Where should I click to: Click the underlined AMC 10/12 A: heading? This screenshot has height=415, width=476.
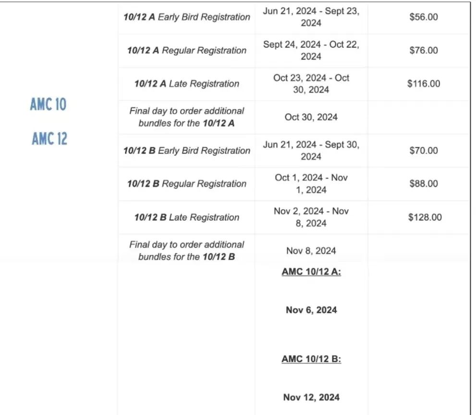(311, 272)
